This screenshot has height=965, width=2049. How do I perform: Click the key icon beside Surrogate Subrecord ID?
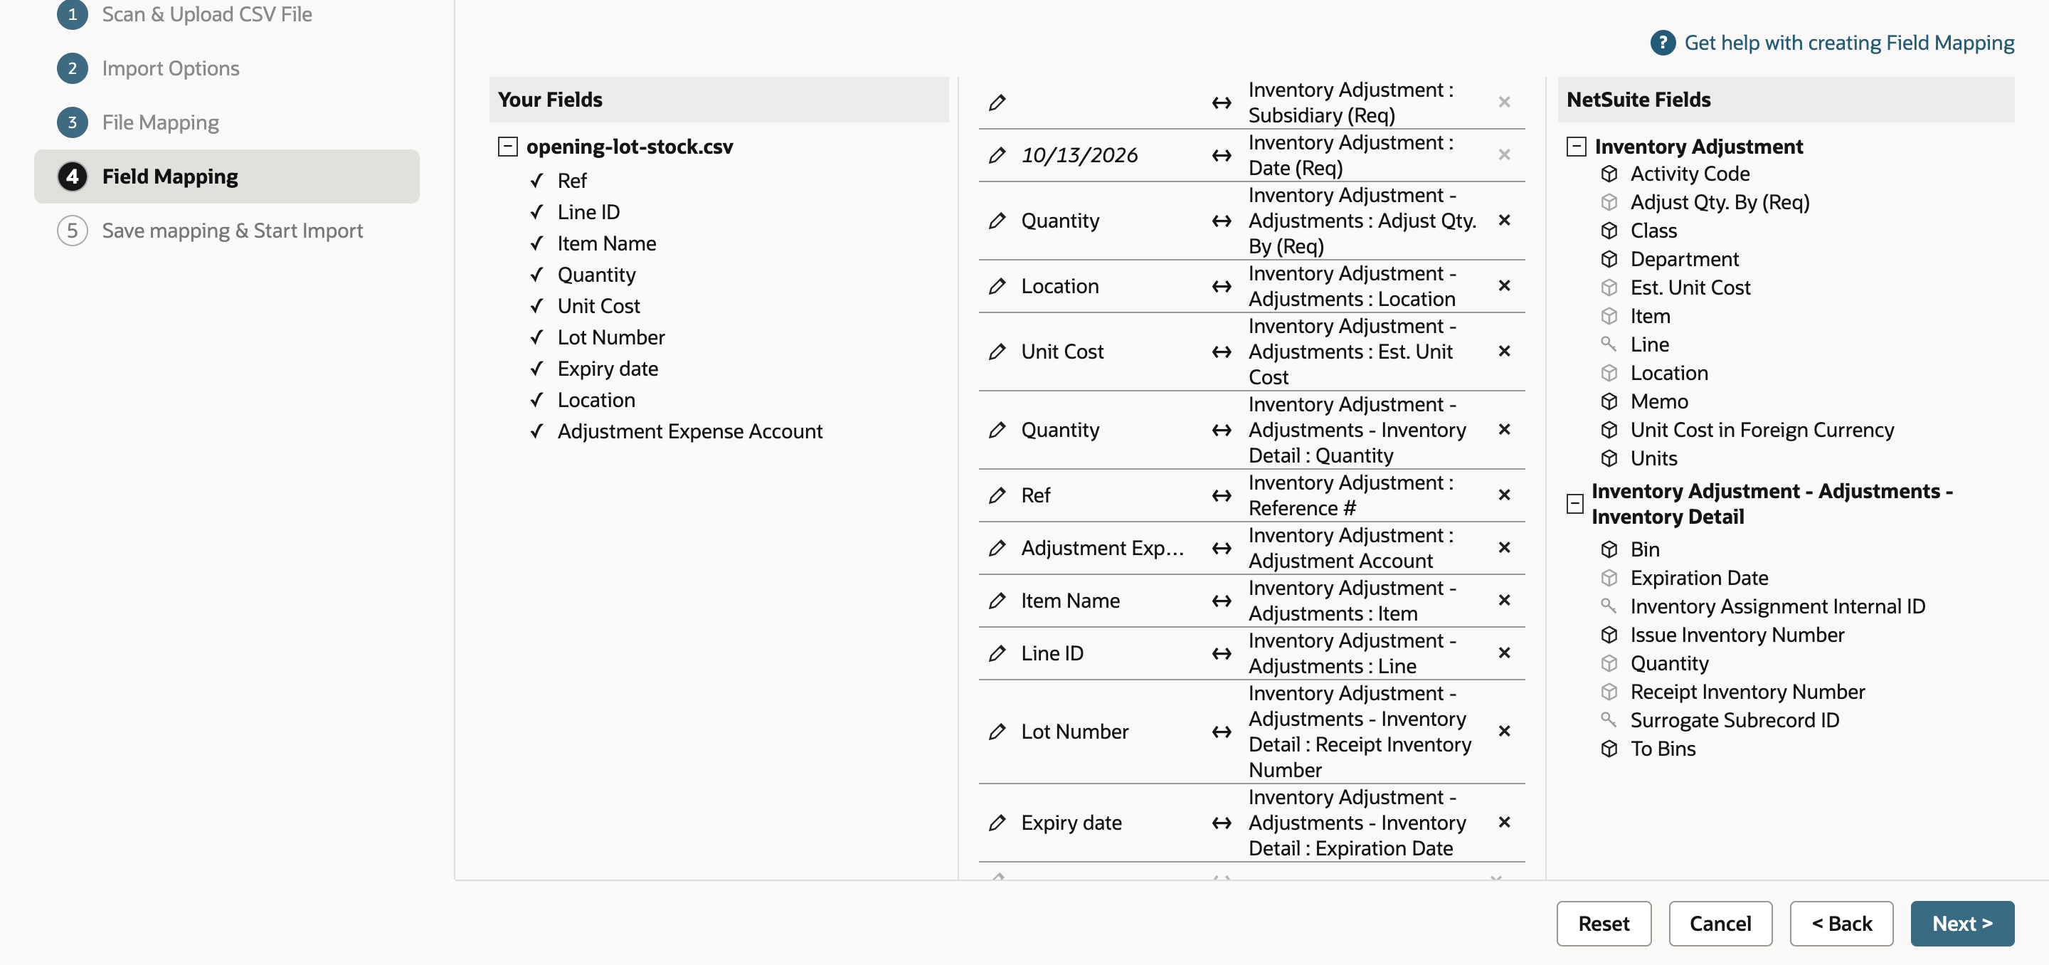pyautogui.click(x=1609, y=719)
